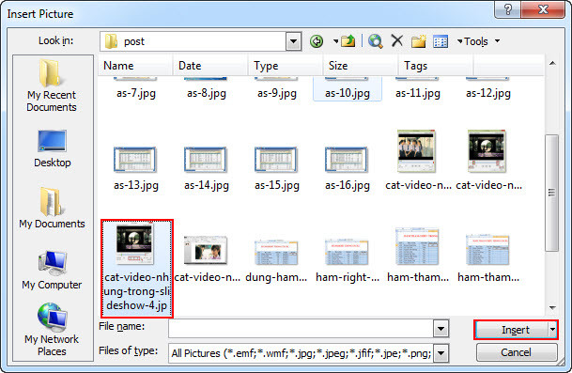Image resolution: width=572 pixels, height=373 pixels.
Task: Click the Cancel button
Action: coord(517,352)
